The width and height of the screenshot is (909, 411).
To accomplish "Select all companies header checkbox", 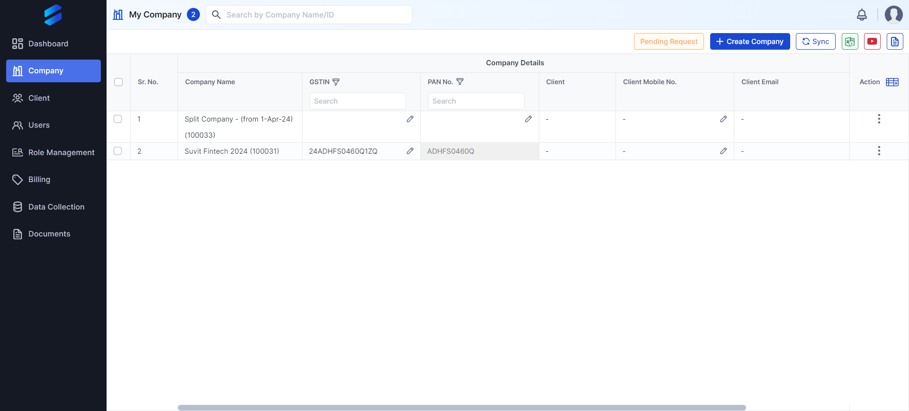I will [118, 82].
